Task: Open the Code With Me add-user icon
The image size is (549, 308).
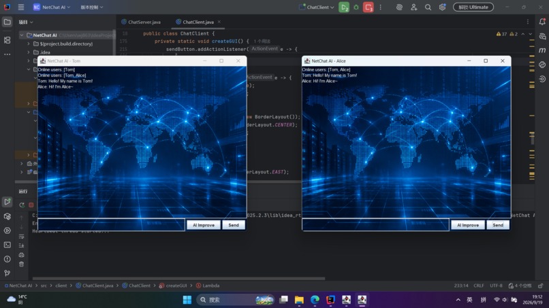Action: coord(414,7)
